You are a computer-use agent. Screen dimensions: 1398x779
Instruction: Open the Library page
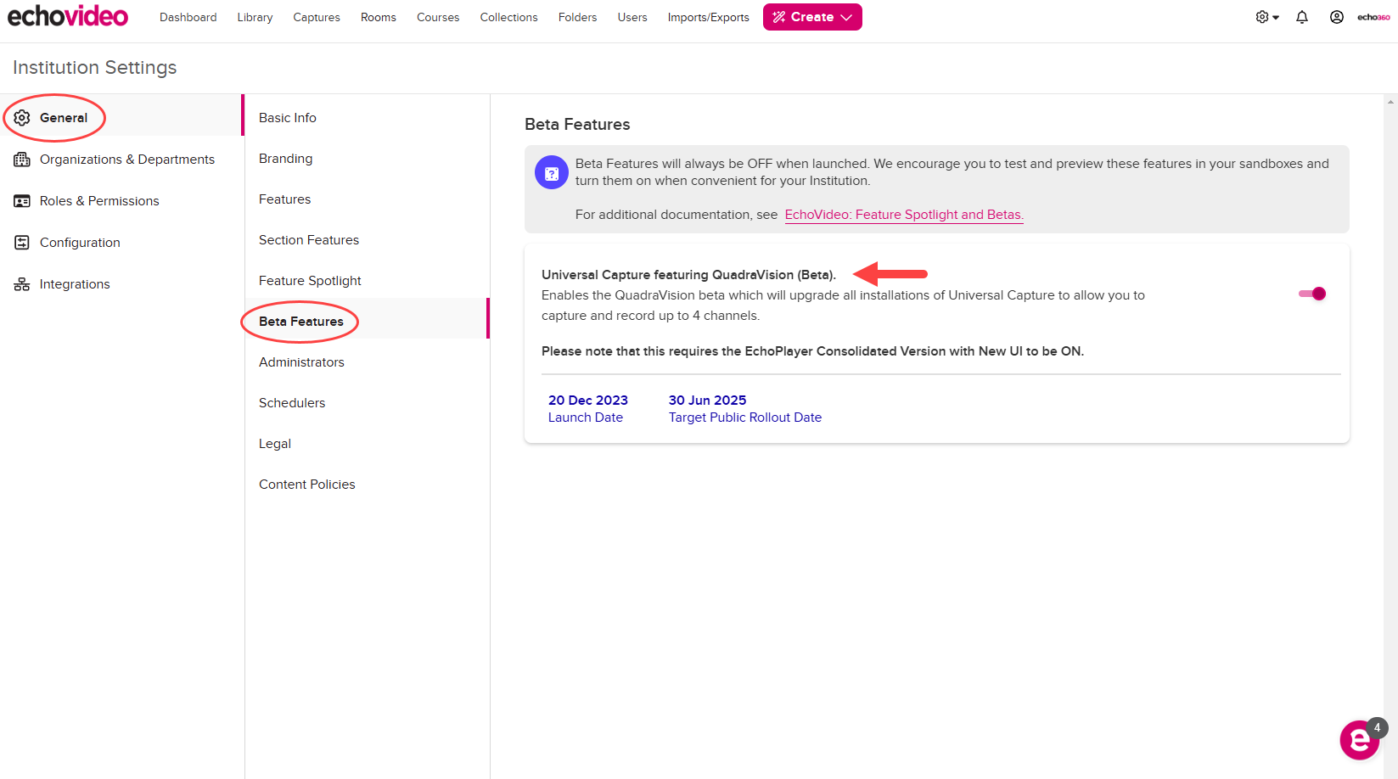[255, 17]
